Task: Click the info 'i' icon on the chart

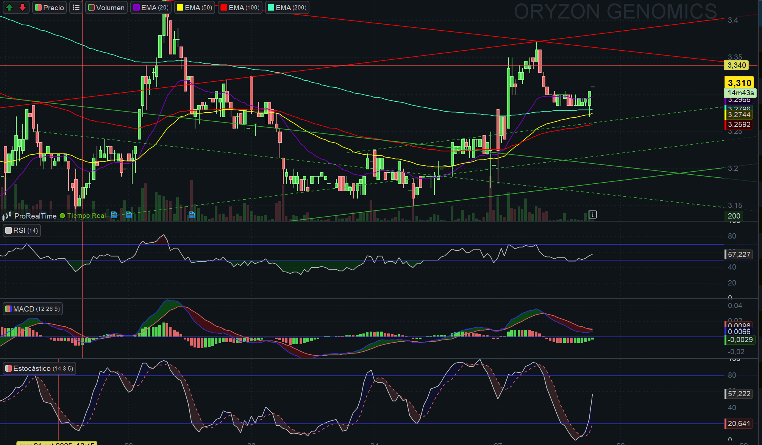Action: pyautogui.click(x=593, y=215)
